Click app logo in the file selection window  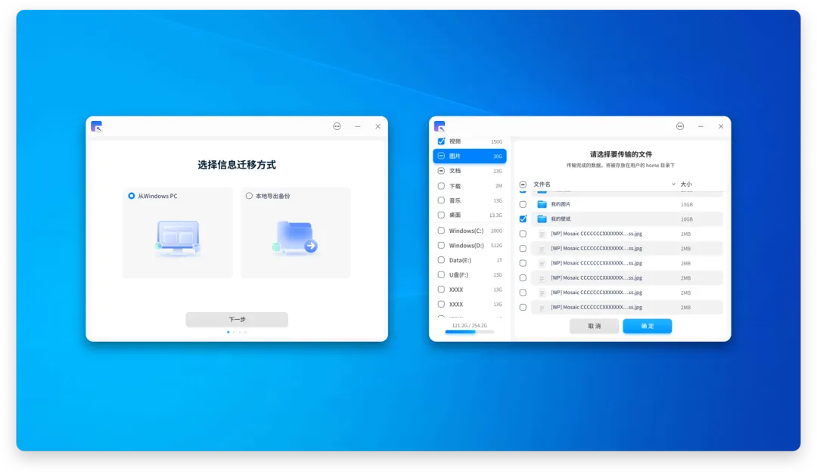(x=440, y=126)
